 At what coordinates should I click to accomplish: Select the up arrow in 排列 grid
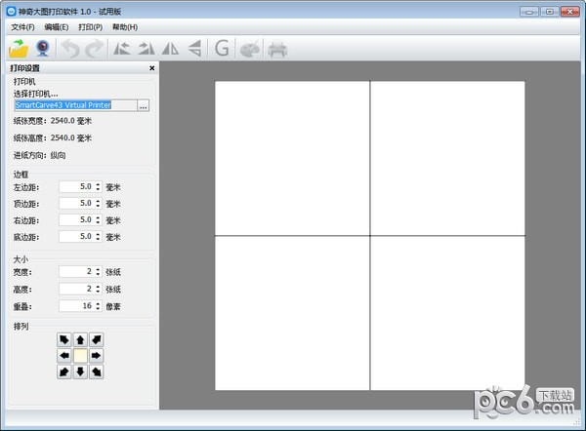coord(80,340)
